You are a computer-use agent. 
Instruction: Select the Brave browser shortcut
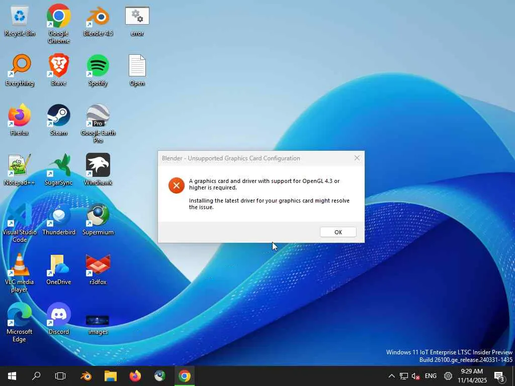point(58,70)
